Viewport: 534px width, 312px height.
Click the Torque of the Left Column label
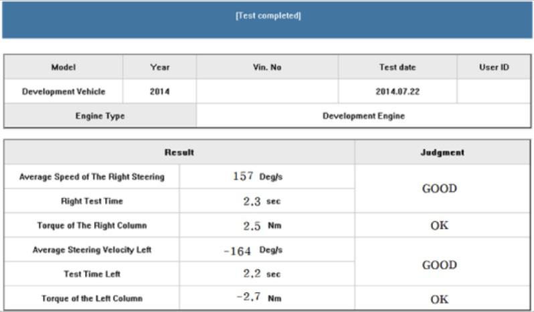92,299
